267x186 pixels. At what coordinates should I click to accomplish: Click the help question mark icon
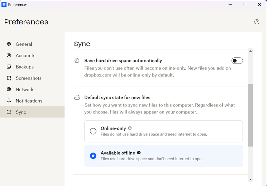coord(257,22)
